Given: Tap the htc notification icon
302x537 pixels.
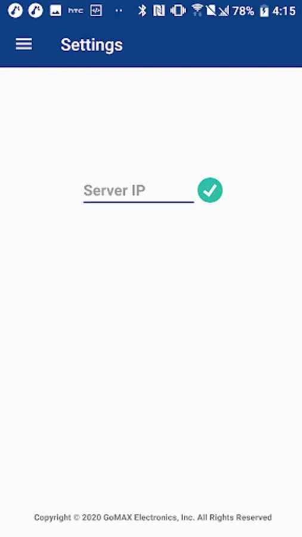Looking at the screenshot, I should [76, 11].
